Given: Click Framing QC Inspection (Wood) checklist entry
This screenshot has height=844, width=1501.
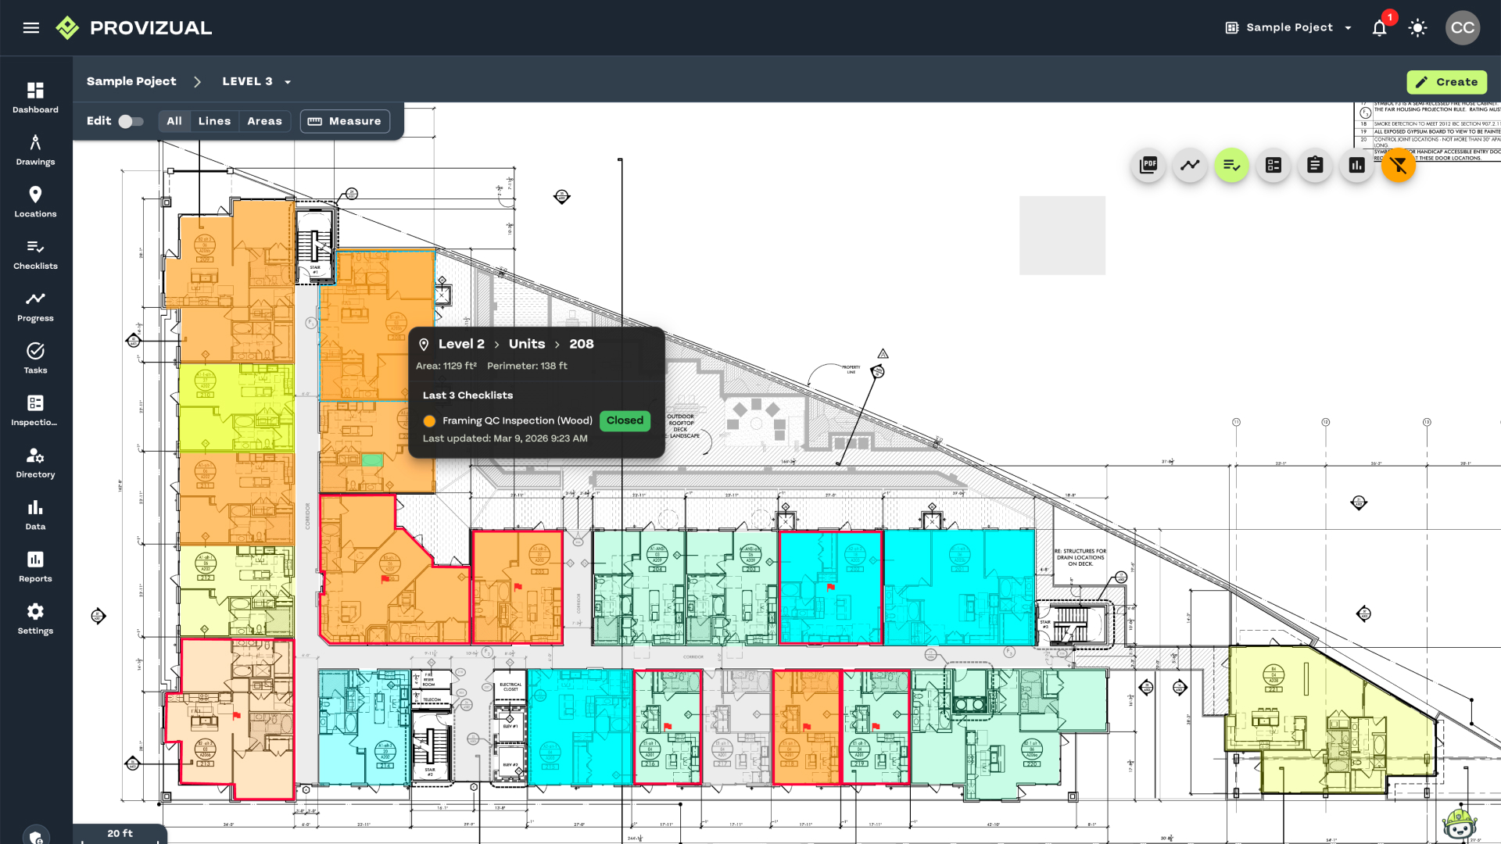Looking at the screenshot, I should click(x=518, y=420).
